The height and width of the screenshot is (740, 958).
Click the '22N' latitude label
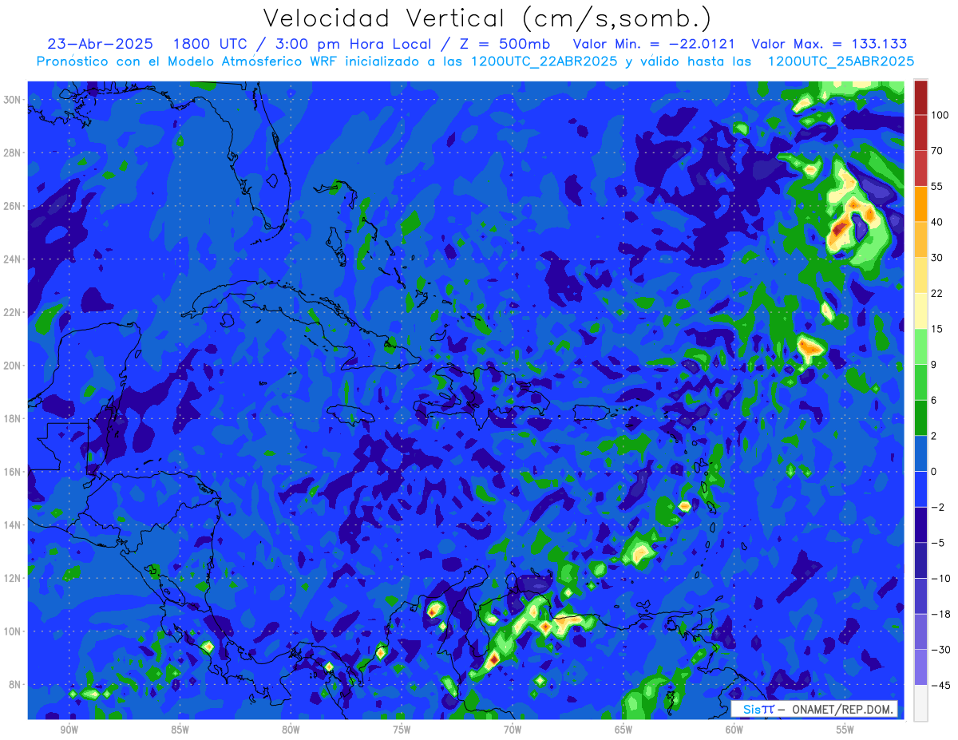coord(12,312)
